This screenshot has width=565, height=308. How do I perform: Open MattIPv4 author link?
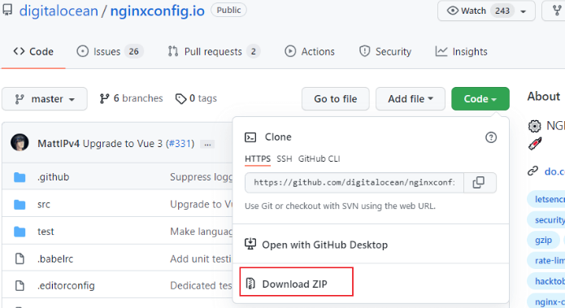(59, 143)
